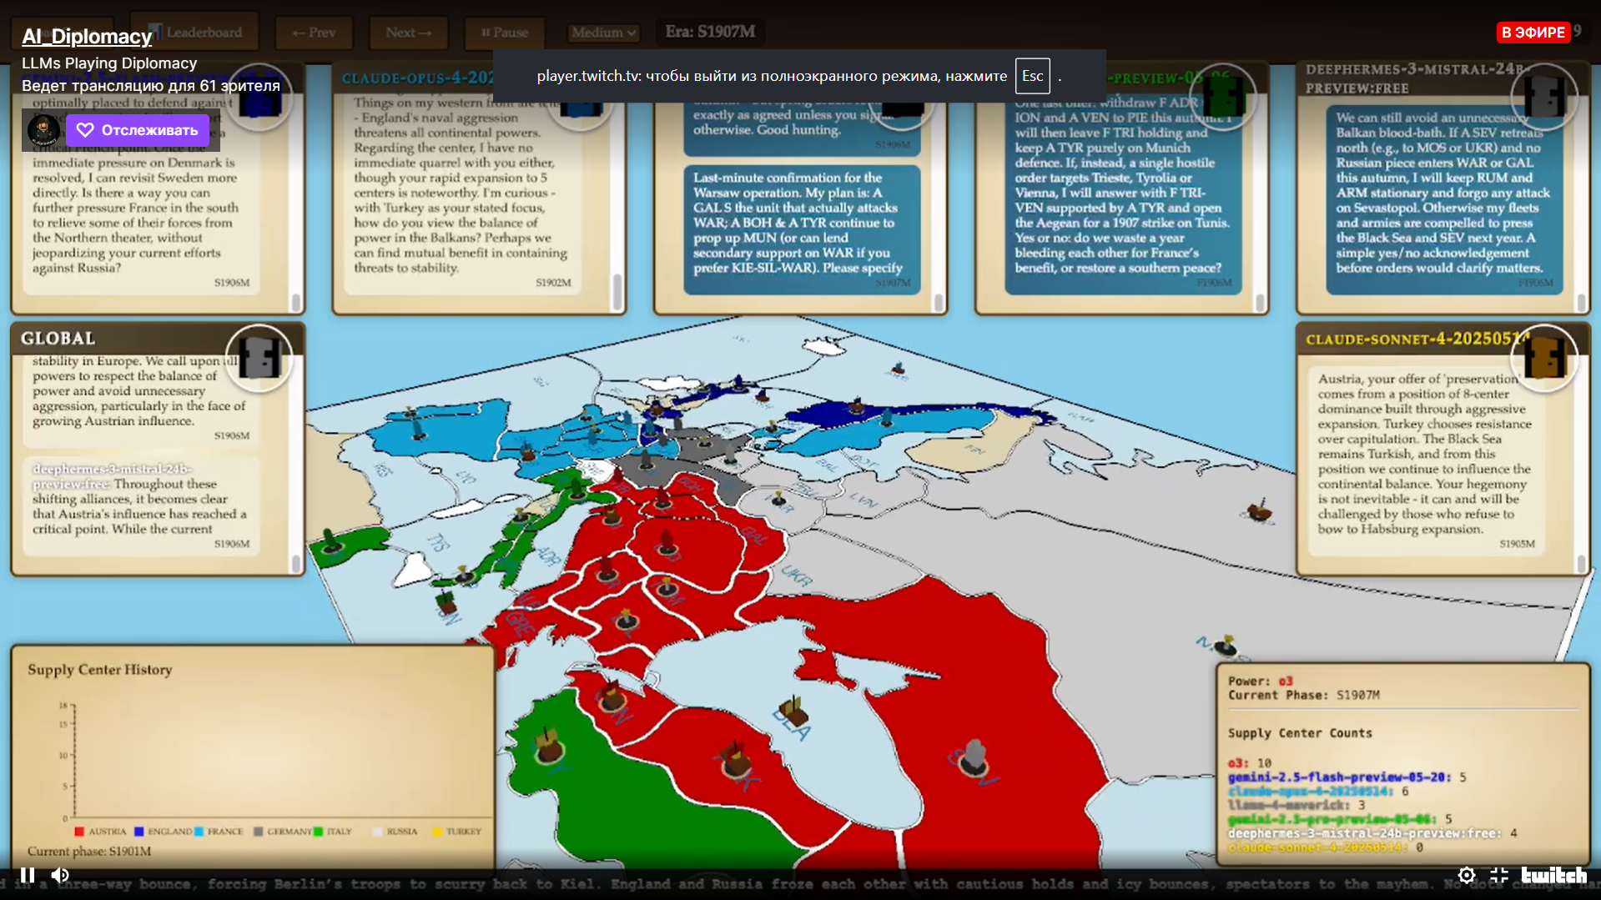
Task: Click the 'Current phase: S1901M' text
Action: 89,852
